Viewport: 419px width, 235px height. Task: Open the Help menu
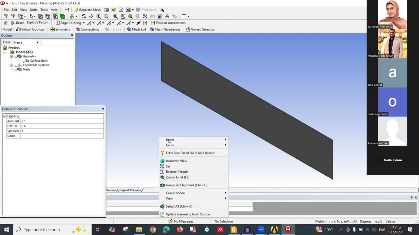click(x=54, y=10)
